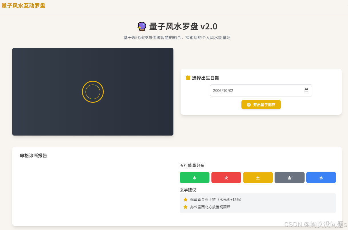Click the 命格诊断报告 heading

pos(33,156)
